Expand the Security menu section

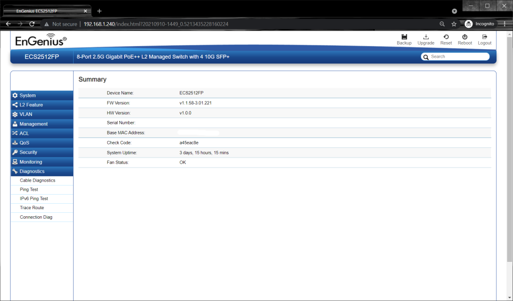tap(42, 153)
